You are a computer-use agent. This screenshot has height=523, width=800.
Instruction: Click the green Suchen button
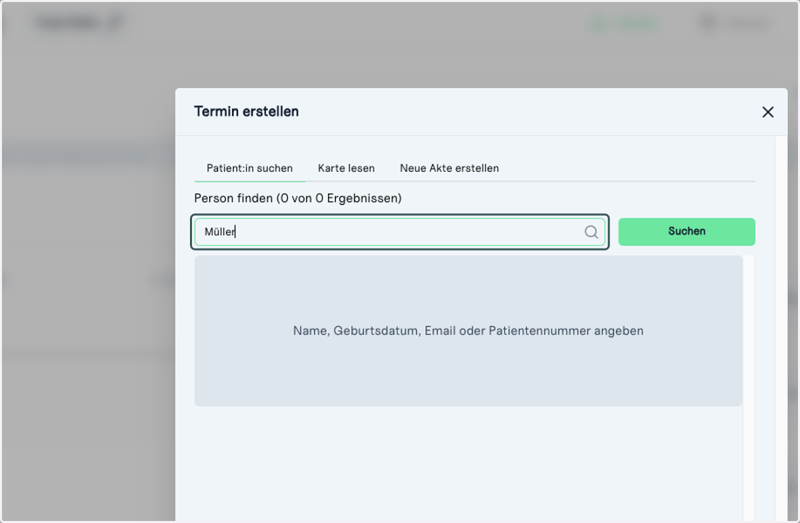click(x=687, y=232)
